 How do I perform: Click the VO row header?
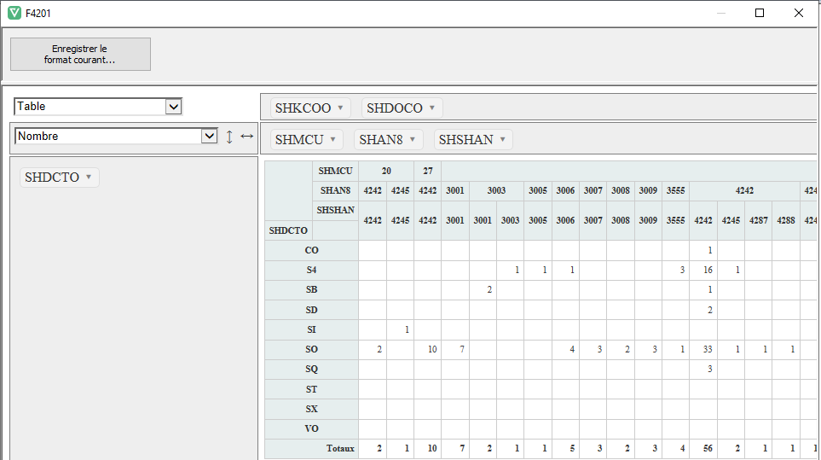[311, 428]
